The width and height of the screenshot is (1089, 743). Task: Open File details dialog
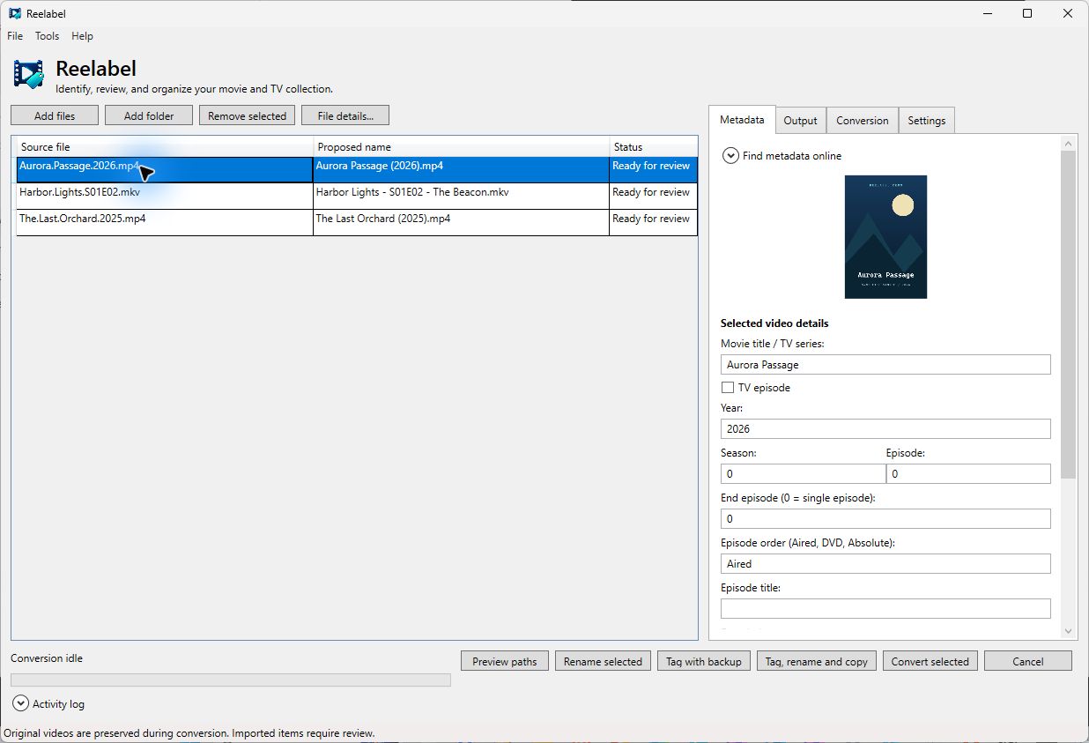pyautogui.click(x=345, y=115)
